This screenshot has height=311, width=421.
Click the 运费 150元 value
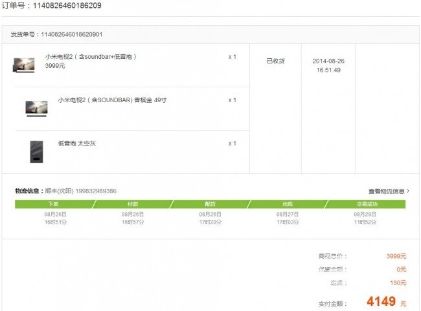point(398,283)
